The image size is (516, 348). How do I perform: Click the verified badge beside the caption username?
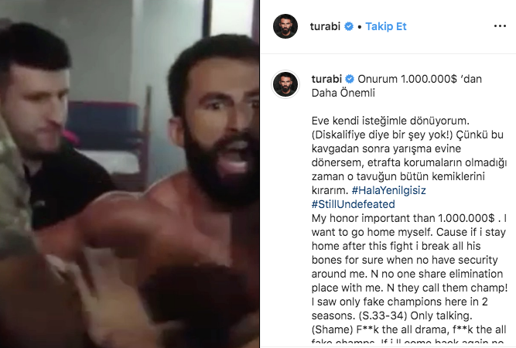tap(350, 79)
